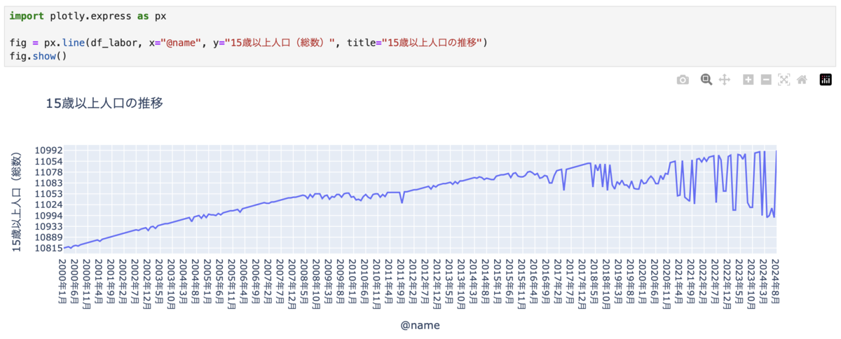Screen dimensions: 841x339
Task: Zoom in with the plus button
Action: (x=748, y=80)
